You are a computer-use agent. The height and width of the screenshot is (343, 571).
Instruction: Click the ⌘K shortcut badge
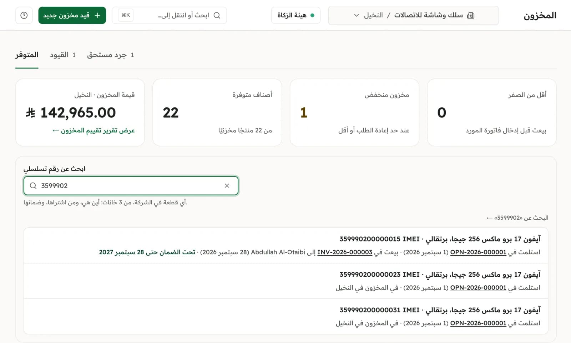tap(126, 15)
